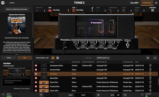This screenshot has width=159, height=97.
Task: Toggle the Noise Gate power switch
Action: 45,10
